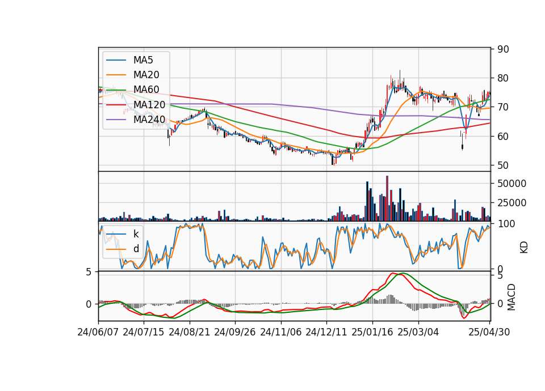Click the 25000 volume axis tick
545x391 pixels.
(x=512, y=203)
